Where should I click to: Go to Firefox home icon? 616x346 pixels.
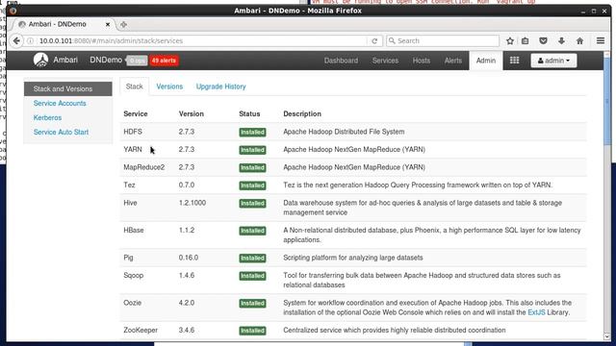pos(579,40)
